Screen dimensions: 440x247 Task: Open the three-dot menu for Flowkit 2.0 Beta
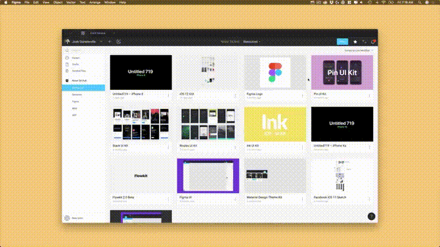coord(168,199)
